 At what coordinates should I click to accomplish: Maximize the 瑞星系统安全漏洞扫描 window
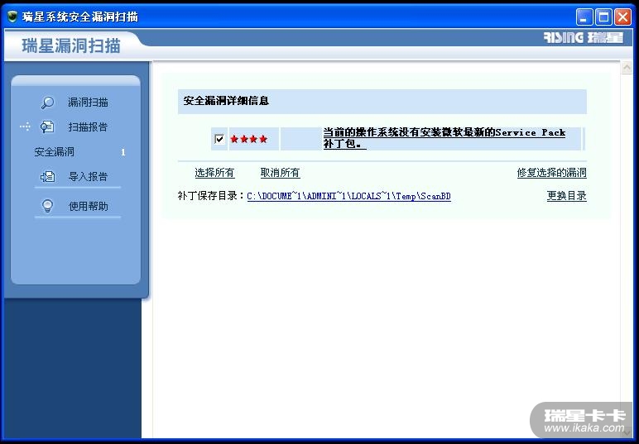pos(603,17)
